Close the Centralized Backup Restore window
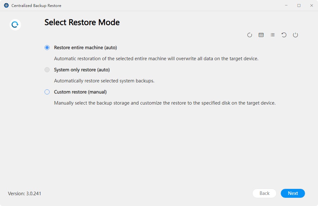 pyautogui.click(x=312, y=5)
